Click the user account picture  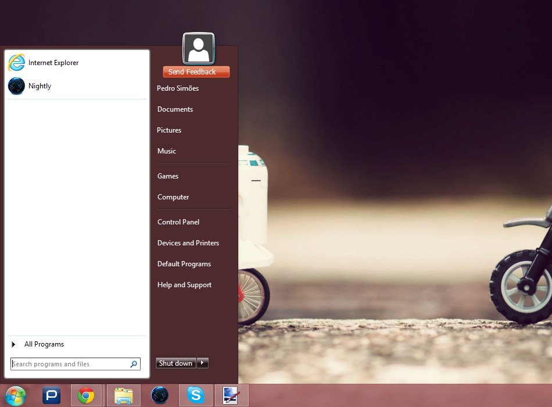[199, 49]
